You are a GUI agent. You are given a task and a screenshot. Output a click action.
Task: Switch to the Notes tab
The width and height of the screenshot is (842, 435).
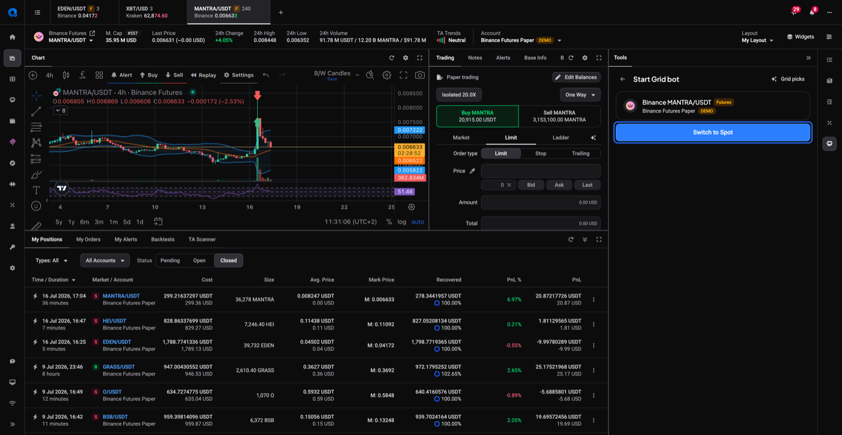(475, 58)
